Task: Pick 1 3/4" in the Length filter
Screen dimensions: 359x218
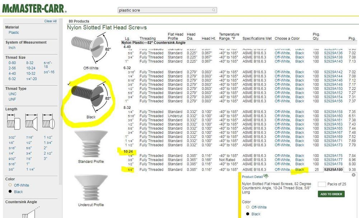Action: 48,143
